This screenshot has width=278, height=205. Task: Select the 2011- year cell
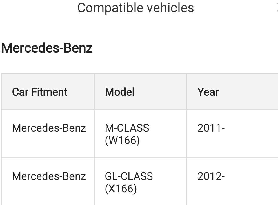click(211, 128)
